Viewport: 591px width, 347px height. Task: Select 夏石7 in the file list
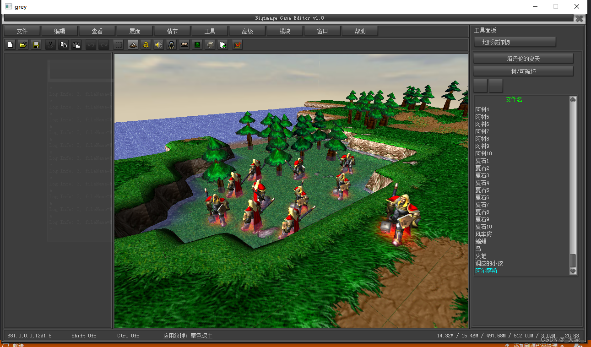482,205
